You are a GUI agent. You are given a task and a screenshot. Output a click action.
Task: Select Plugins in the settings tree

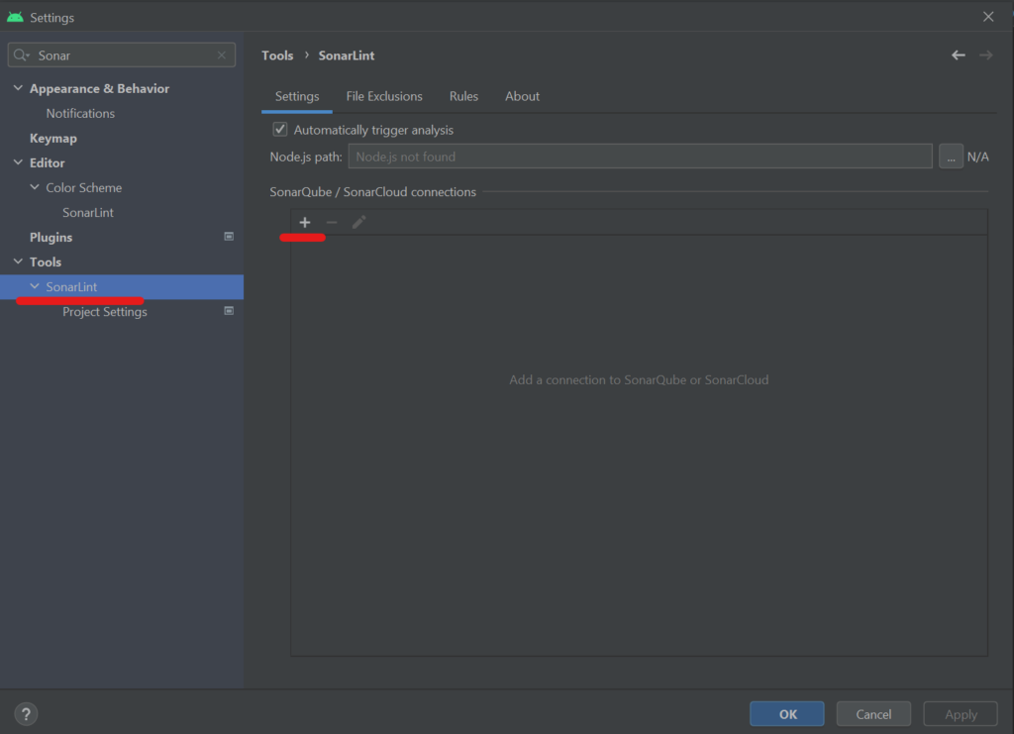pyautogui.click(x=51, y=238)
